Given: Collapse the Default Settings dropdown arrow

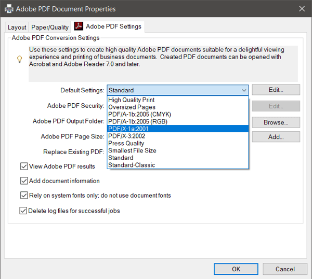Looking at the screenshot, I should [244, 90].
